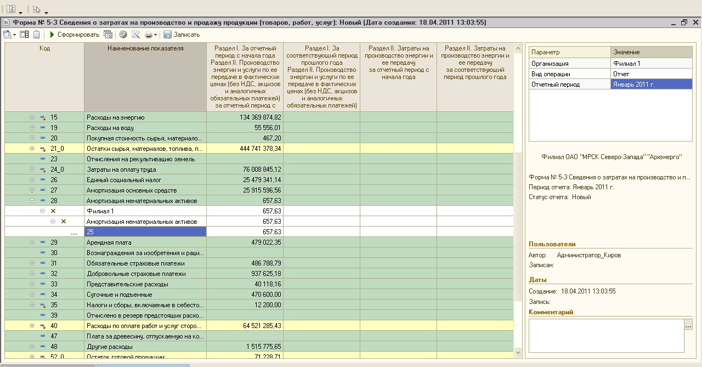This screenshot has width=702, height=367.
Task: Click the blue dash icon beside code 23
Action: tap(43, 159)
